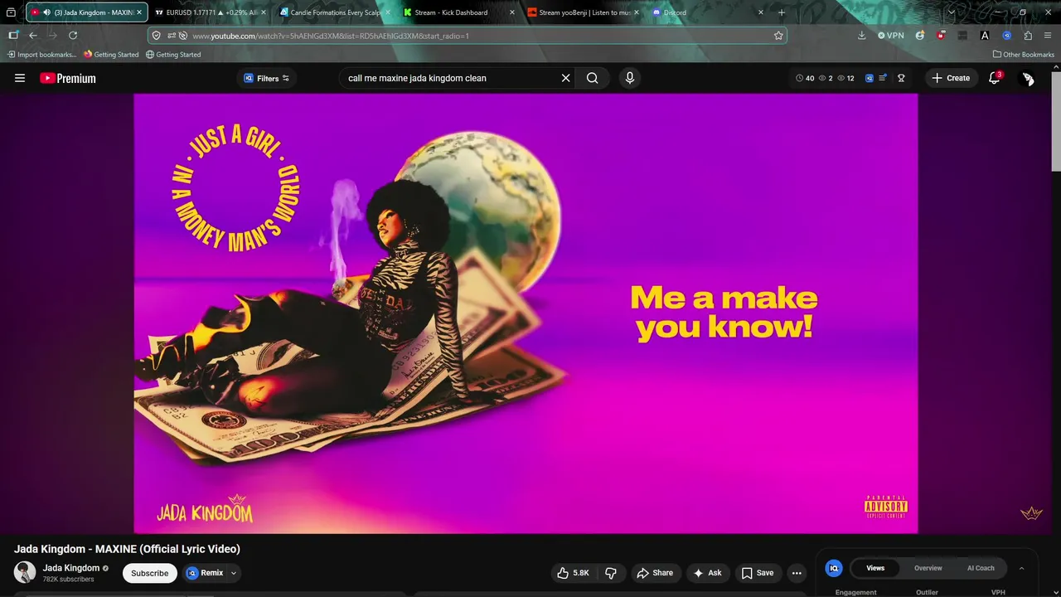This screenshot has height=597, width=1061.
Task: Click the crown watermark on video
Action: point(1031,513)
